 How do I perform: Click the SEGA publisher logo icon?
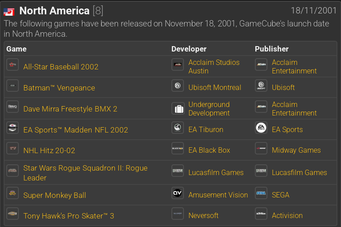point(261,193)
